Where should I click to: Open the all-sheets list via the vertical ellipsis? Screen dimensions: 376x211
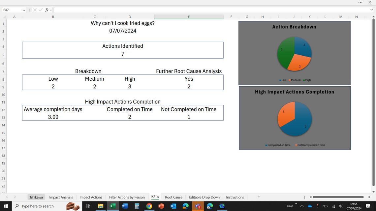[x=304, y=197]
